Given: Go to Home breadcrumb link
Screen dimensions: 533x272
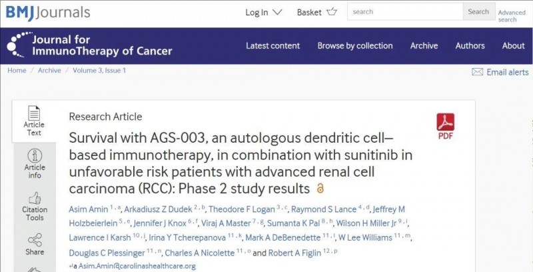Looking at the screenshot, I should point(17,71).
